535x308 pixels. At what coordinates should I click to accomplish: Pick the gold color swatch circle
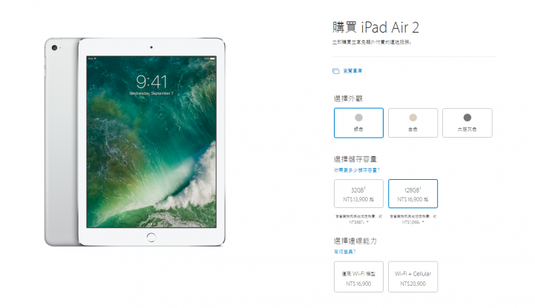click(413, 118)
